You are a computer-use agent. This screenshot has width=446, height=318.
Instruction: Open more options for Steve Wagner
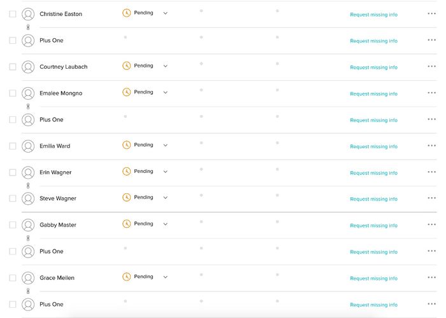(x=431, y=198)
